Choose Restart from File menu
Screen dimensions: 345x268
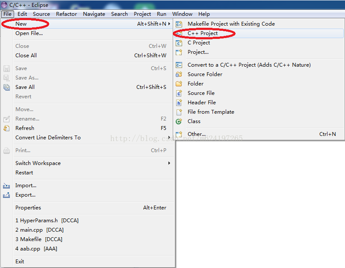tap(88, 173)
